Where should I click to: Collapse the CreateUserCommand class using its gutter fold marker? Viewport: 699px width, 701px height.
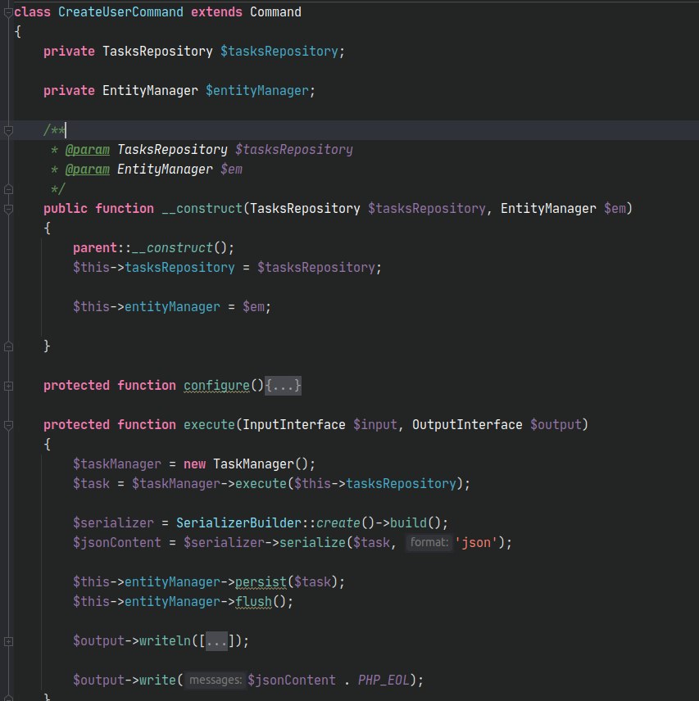[x=8, y=12]
